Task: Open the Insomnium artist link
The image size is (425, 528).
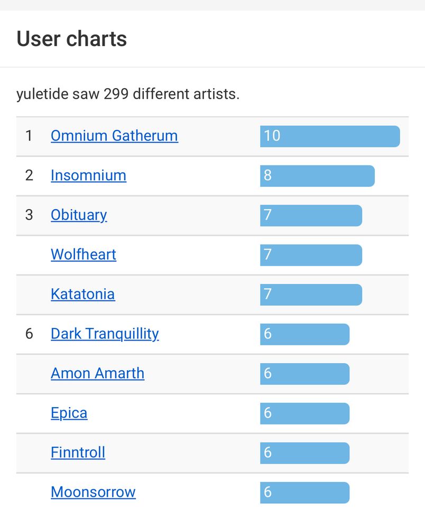Action: [x=88, y=175]
